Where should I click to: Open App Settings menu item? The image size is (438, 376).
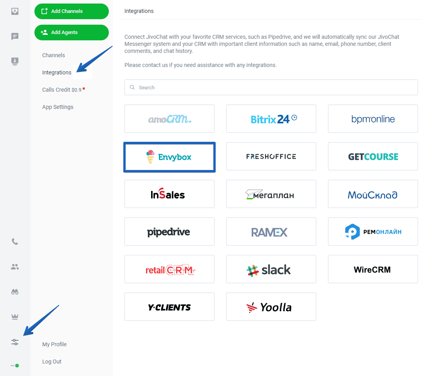click(58, 107)
